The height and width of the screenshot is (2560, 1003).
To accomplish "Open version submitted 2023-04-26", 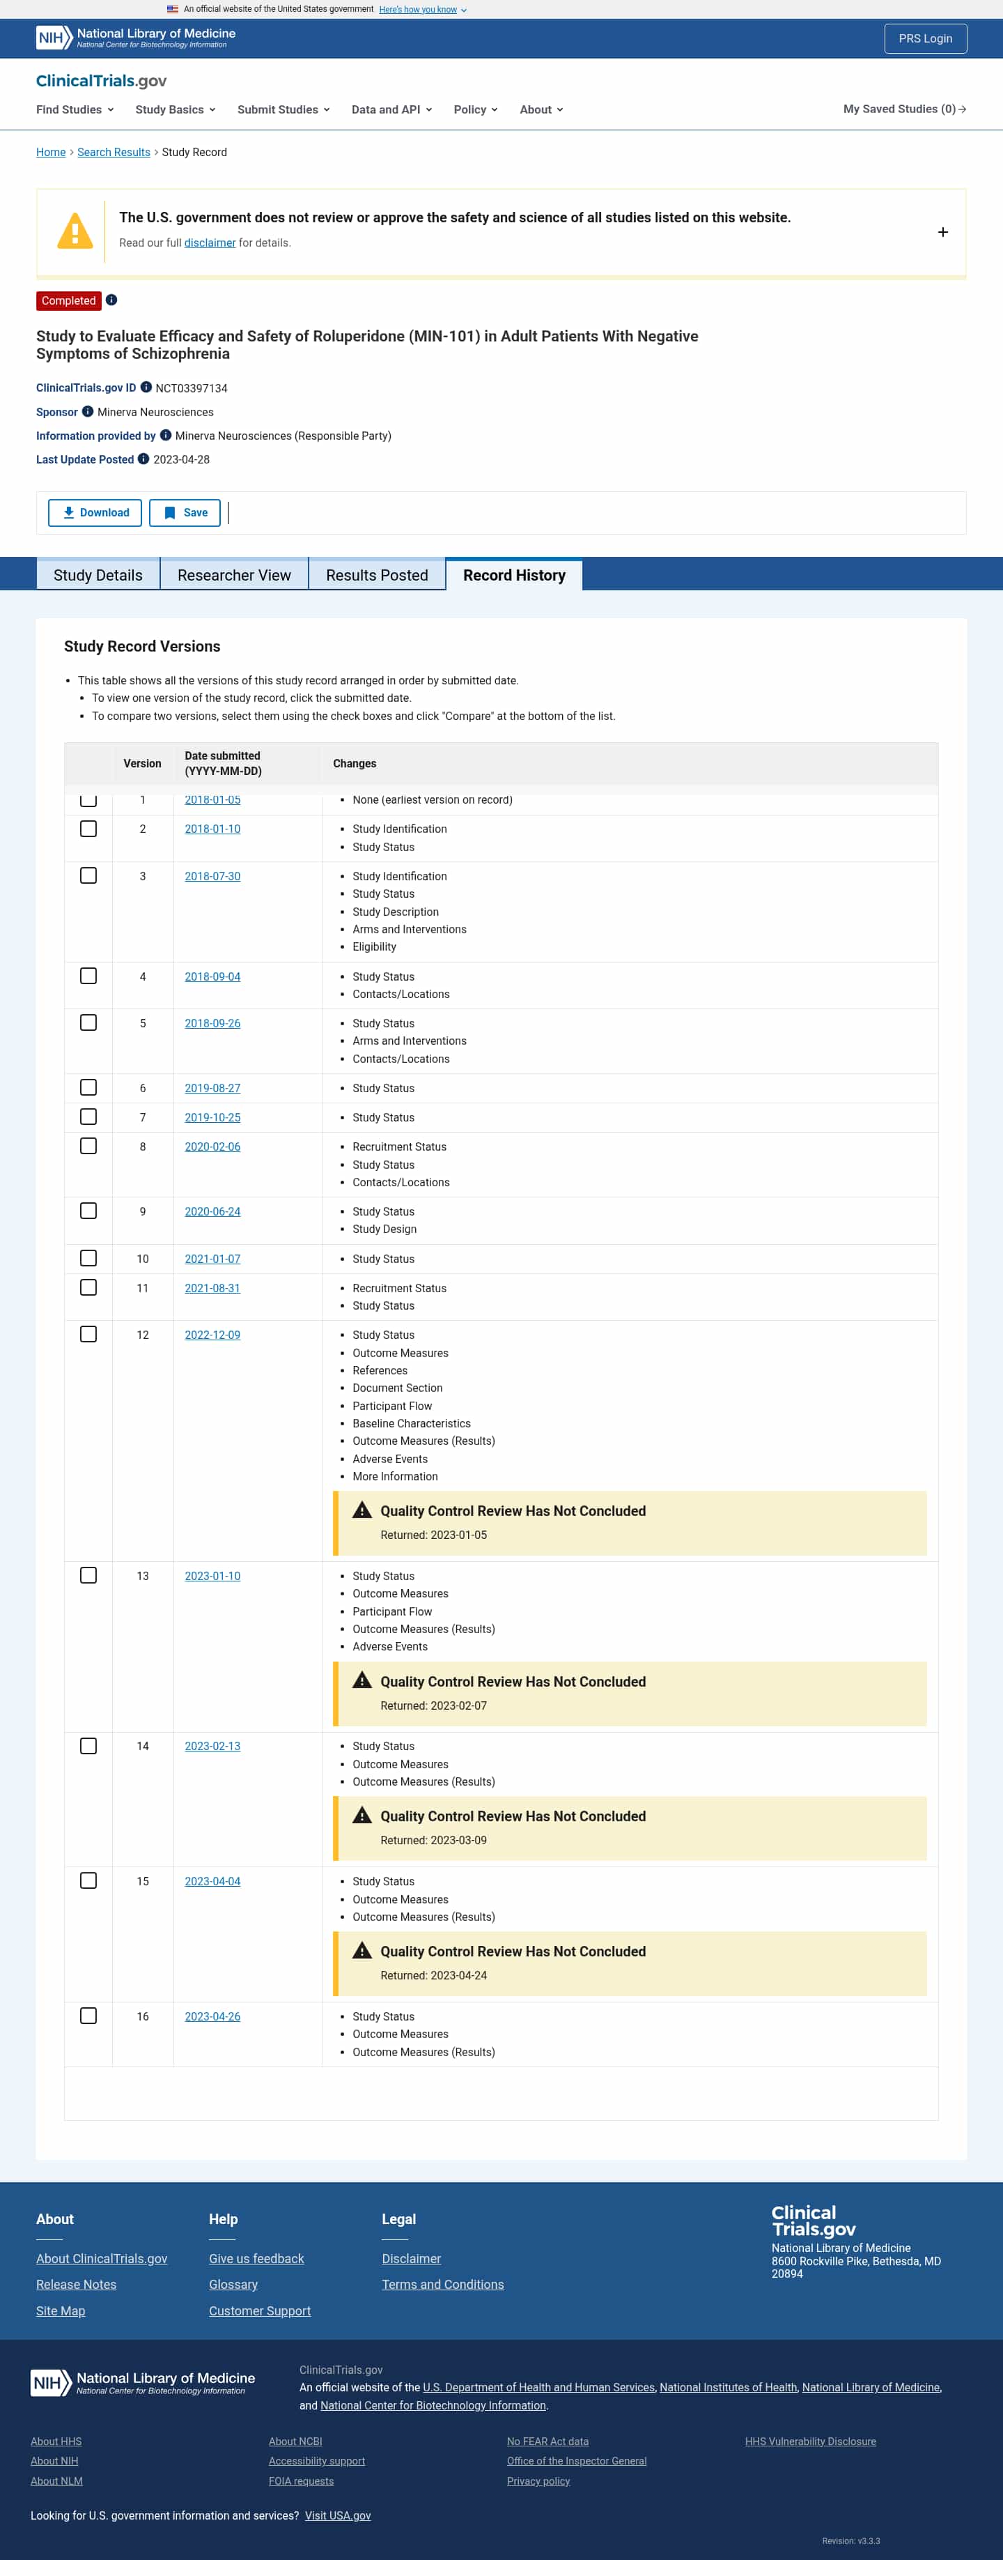I will pyautogui.click(x=212, y=2016).
